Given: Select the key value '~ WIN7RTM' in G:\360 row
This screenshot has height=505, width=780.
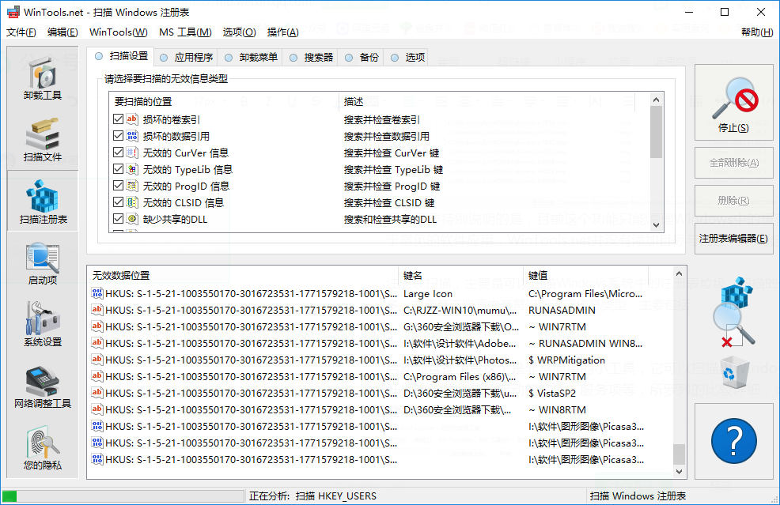Looking at the screenshot, I should pyautogui.click(x=557, y=326).
